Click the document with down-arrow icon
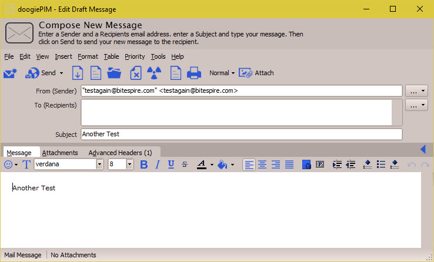The image size is (434, 262). pos(78,73)
